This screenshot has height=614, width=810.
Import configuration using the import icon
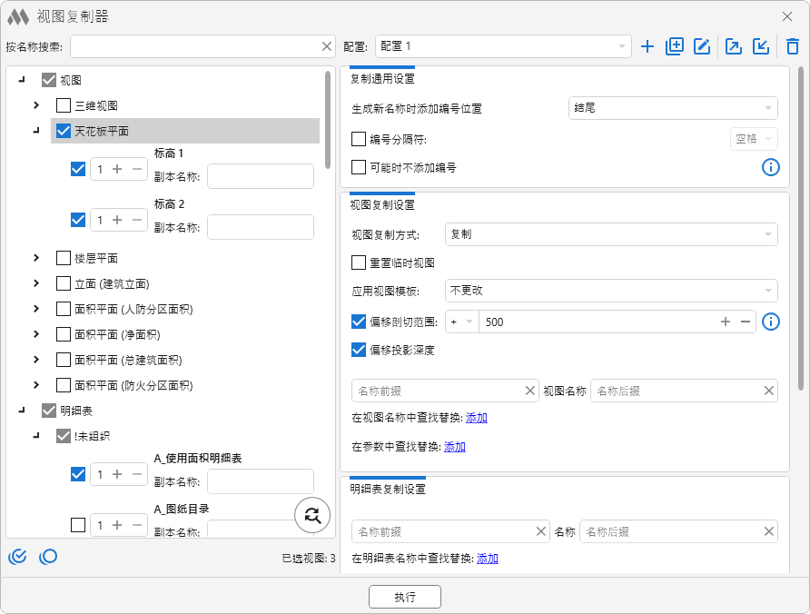(761, 46)
